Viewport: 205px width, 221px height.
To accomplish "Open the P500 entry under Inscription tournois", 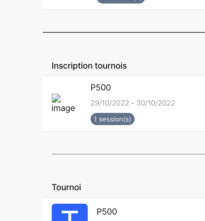I will [101, 88].
